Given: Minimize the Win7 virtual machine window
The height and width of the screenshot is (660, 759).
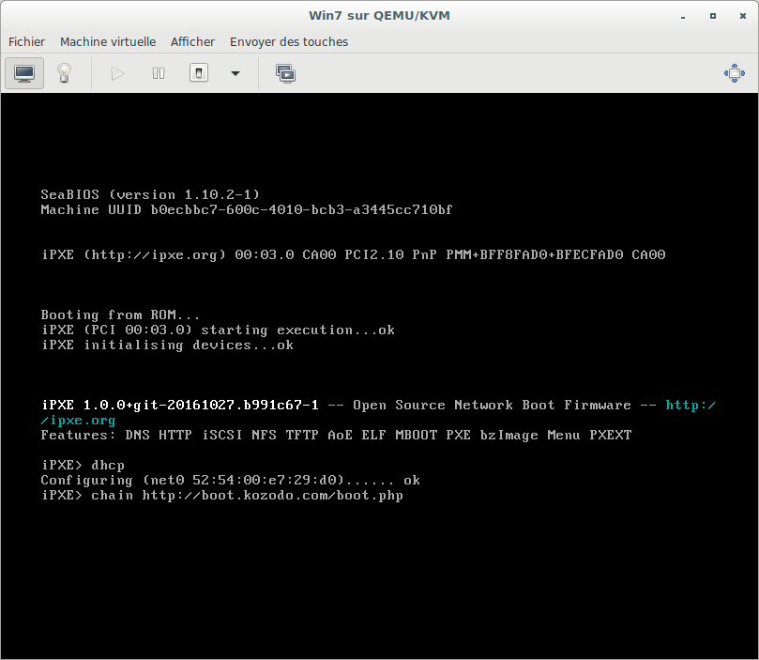Looking at the screenshot, I should (x=683, y=15).
